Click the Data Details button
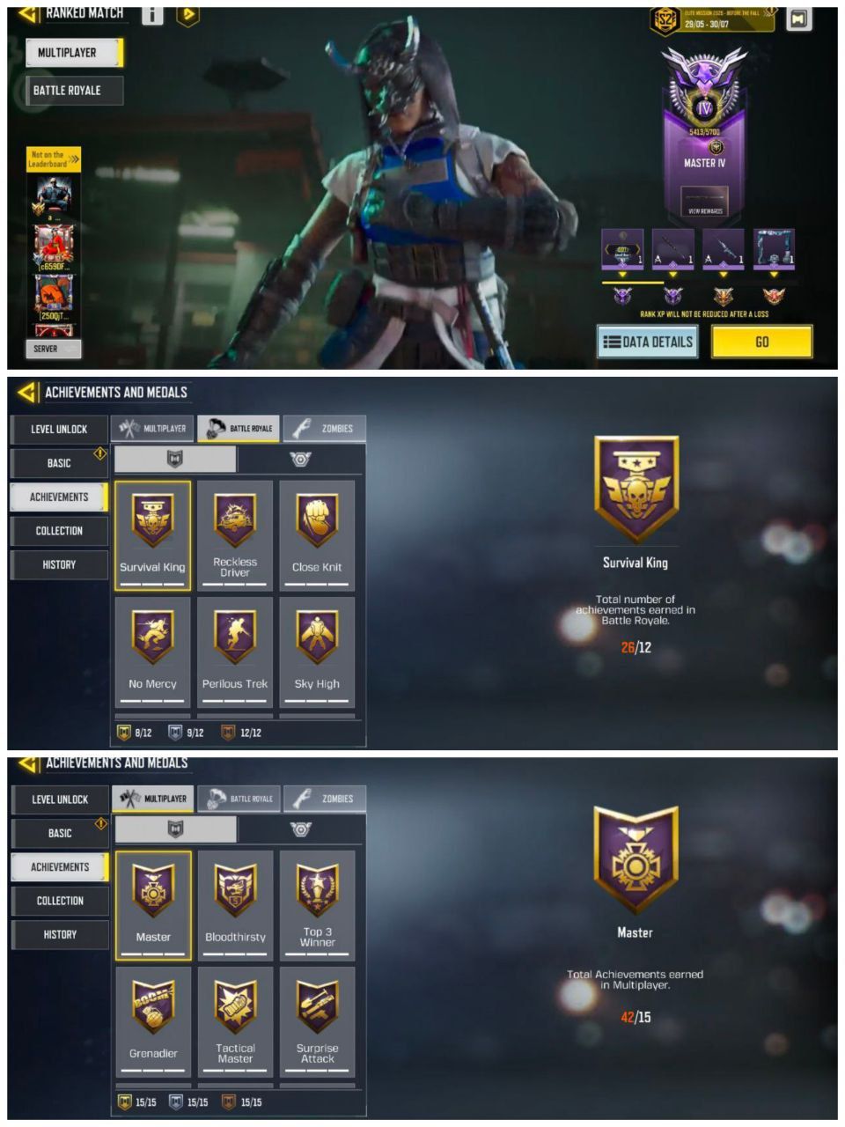 pos(648,342)
